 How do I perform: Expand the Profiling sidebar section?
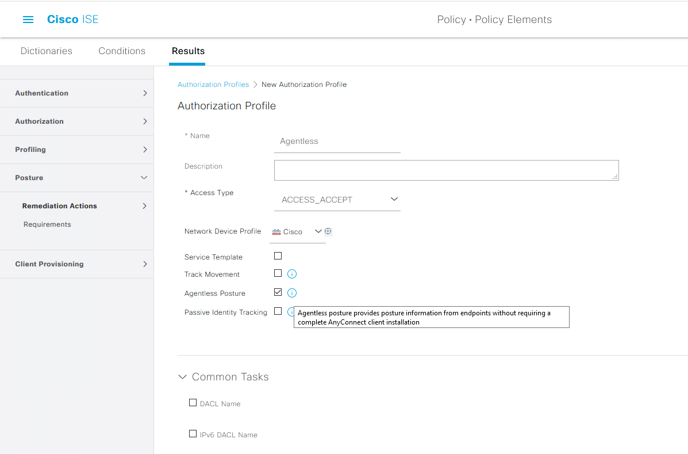77,149
